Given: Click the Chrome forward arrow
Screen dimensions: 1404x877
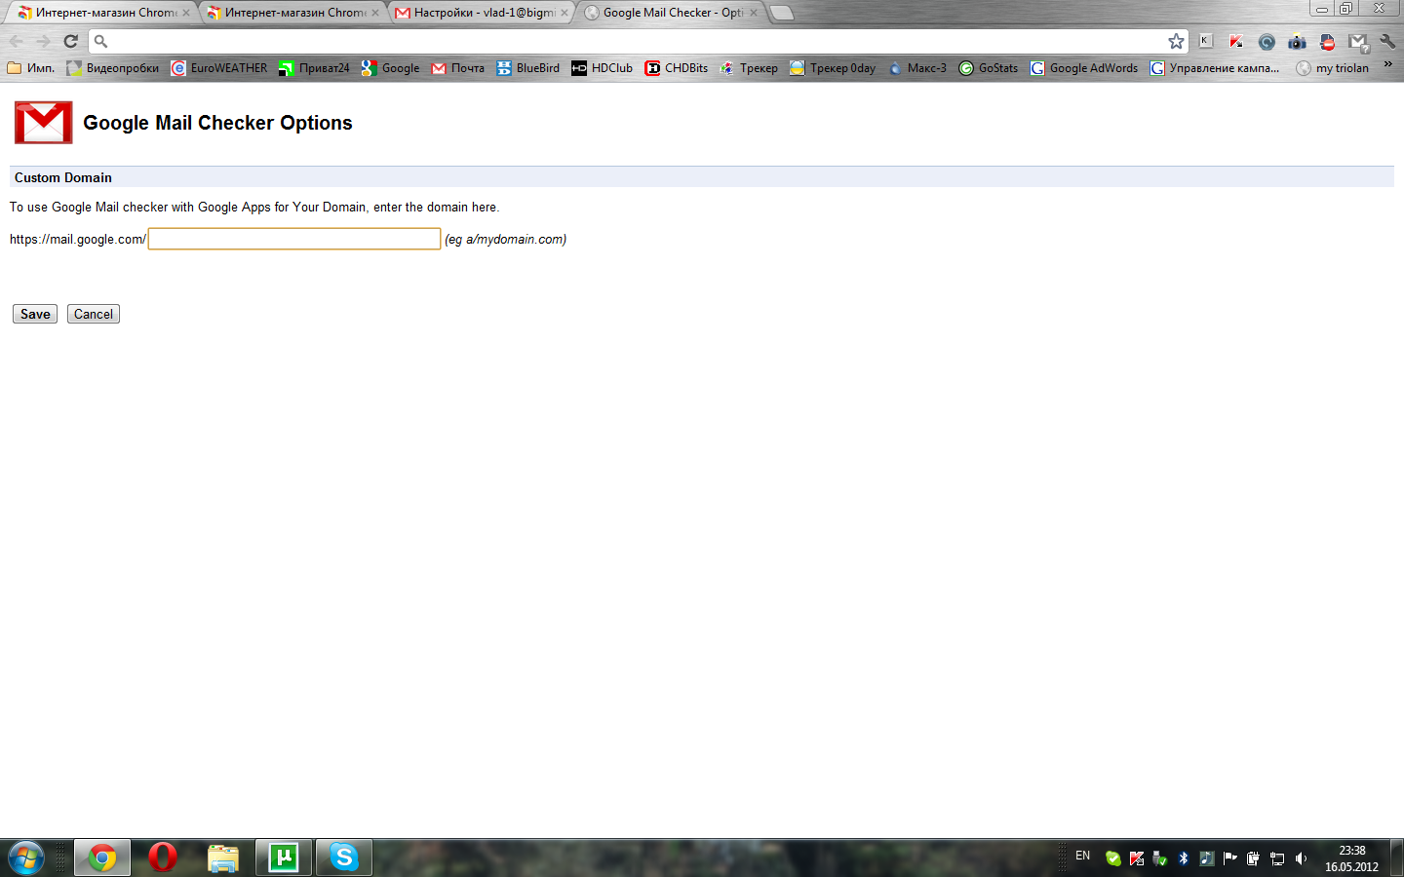Looking at the screenshot, I should pos(43,41).
